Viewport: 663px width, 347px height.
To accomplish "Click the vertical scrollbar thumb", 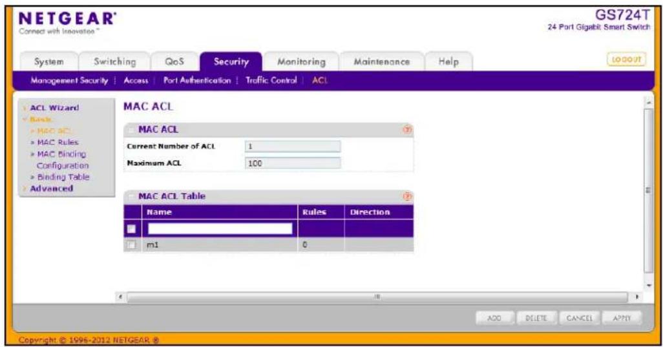I will [648, 190].
